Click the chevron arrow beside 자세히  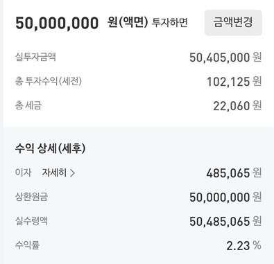72,173
